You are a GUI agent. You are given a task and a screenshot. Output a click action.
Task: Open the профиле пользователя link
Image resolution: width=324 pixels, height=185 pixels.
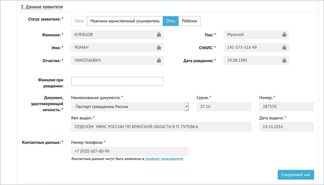click(164, 159)
